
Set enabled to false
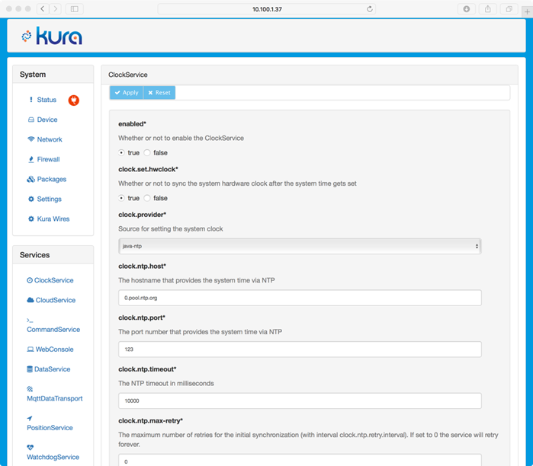click(x=147, y=153)
